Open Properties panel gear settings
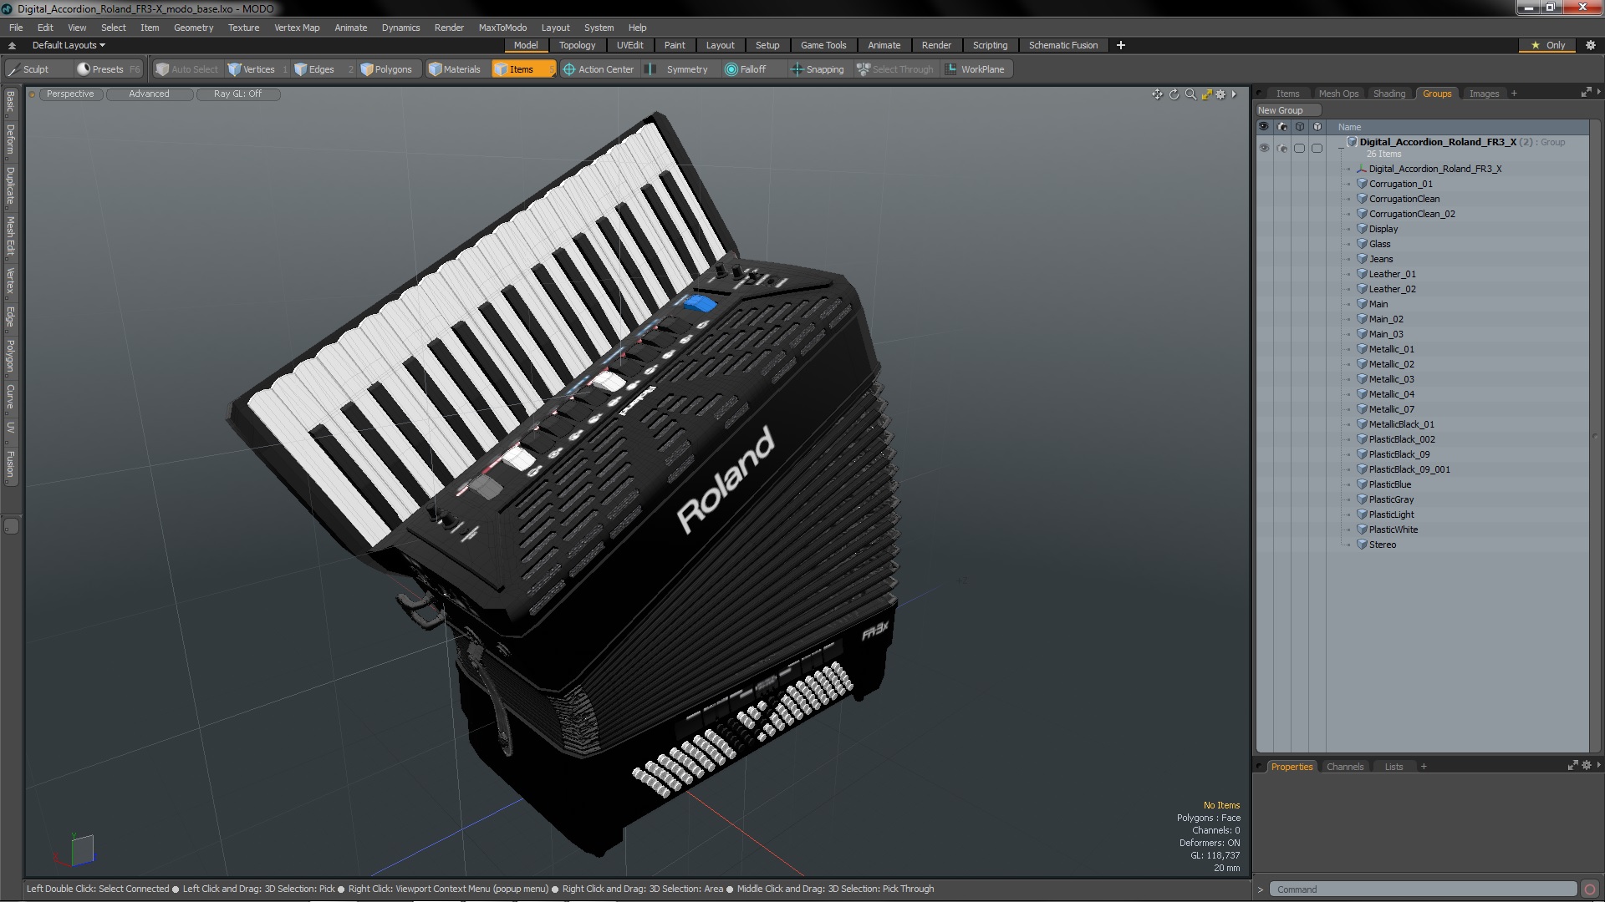This screenshot has height=902, width=1605. [x=1586, y=766]
